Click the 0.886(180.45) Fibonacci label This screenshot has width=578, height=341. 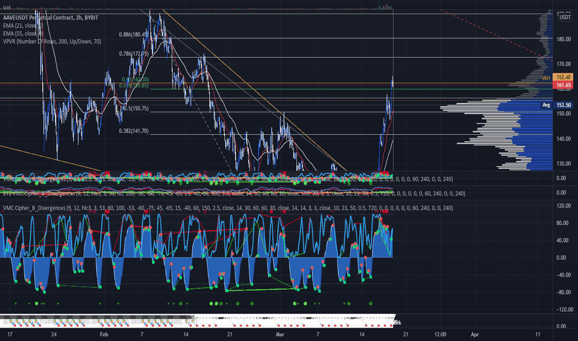[133, 35]
